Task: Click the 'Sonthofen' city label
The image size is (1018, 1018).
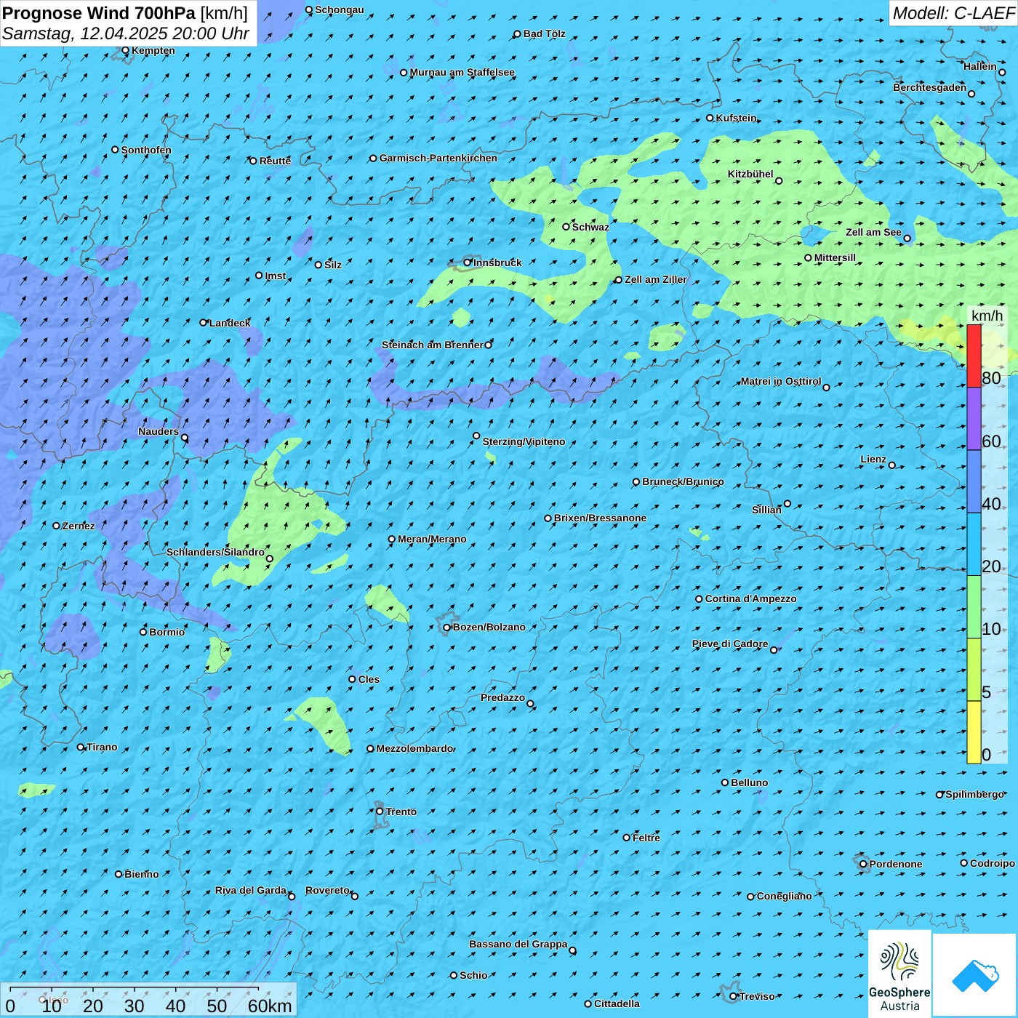Action: [146, 150]
